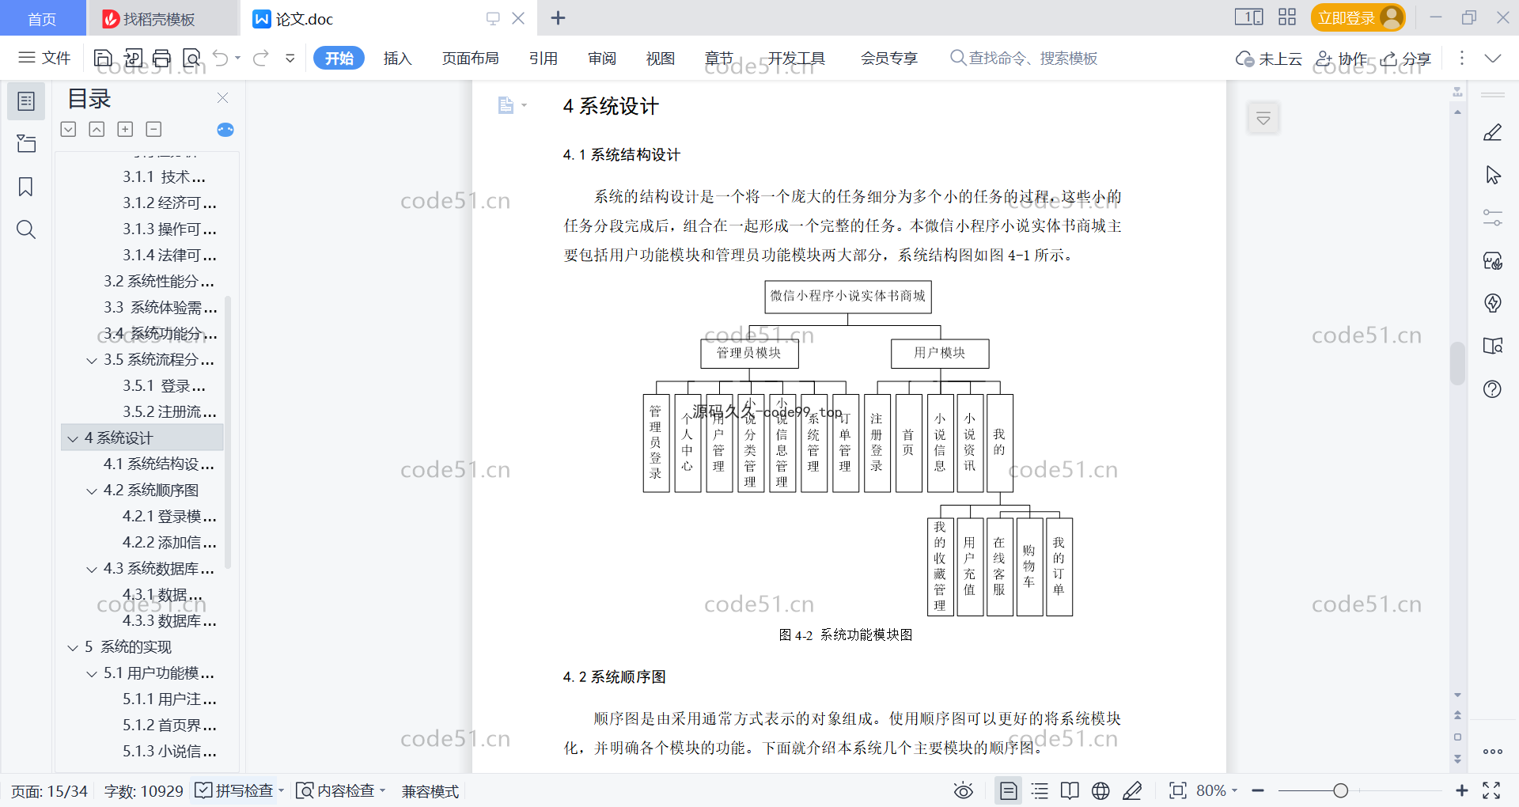Open the 文件 menu
Image resolution: width=1519 pixels, height=807 pixels.
(x=45, y=58)
